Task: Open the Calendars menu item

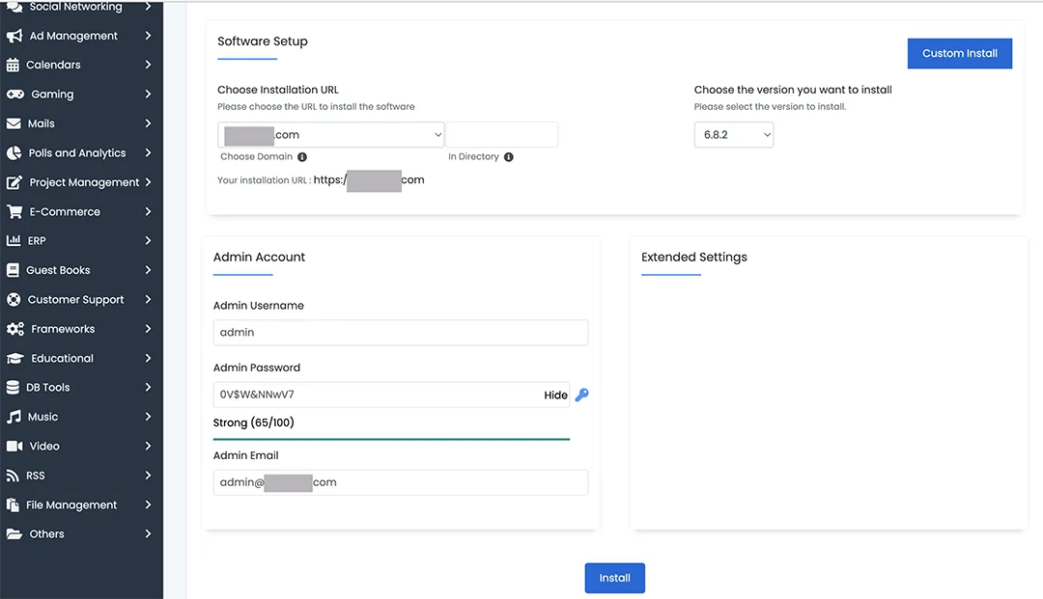Action: tap(81, 65)
